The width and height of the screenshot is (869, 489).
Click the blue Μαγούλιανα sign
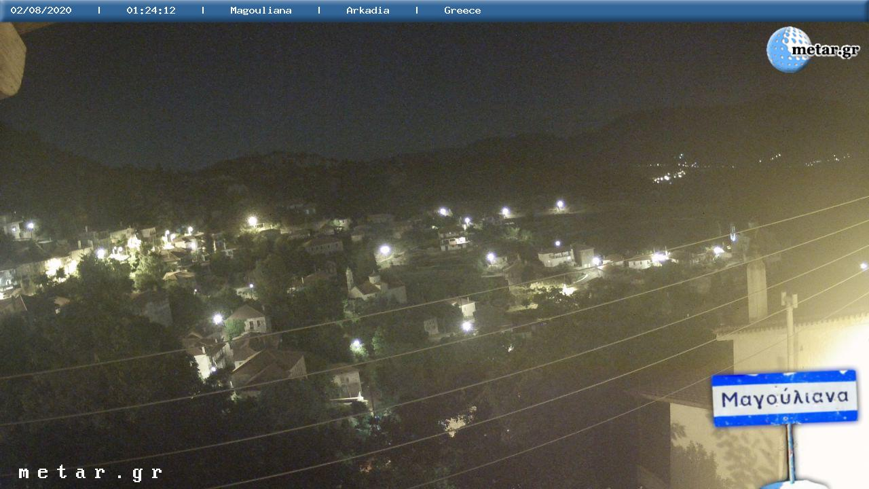pos(784,398)
